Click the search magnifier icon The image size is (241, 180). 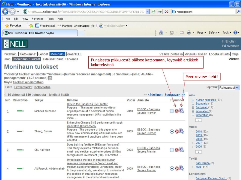coord(239,12)
